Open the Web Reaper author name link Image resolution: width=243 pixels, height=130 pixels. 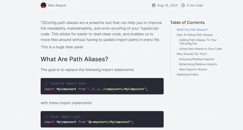pos(57,5)
